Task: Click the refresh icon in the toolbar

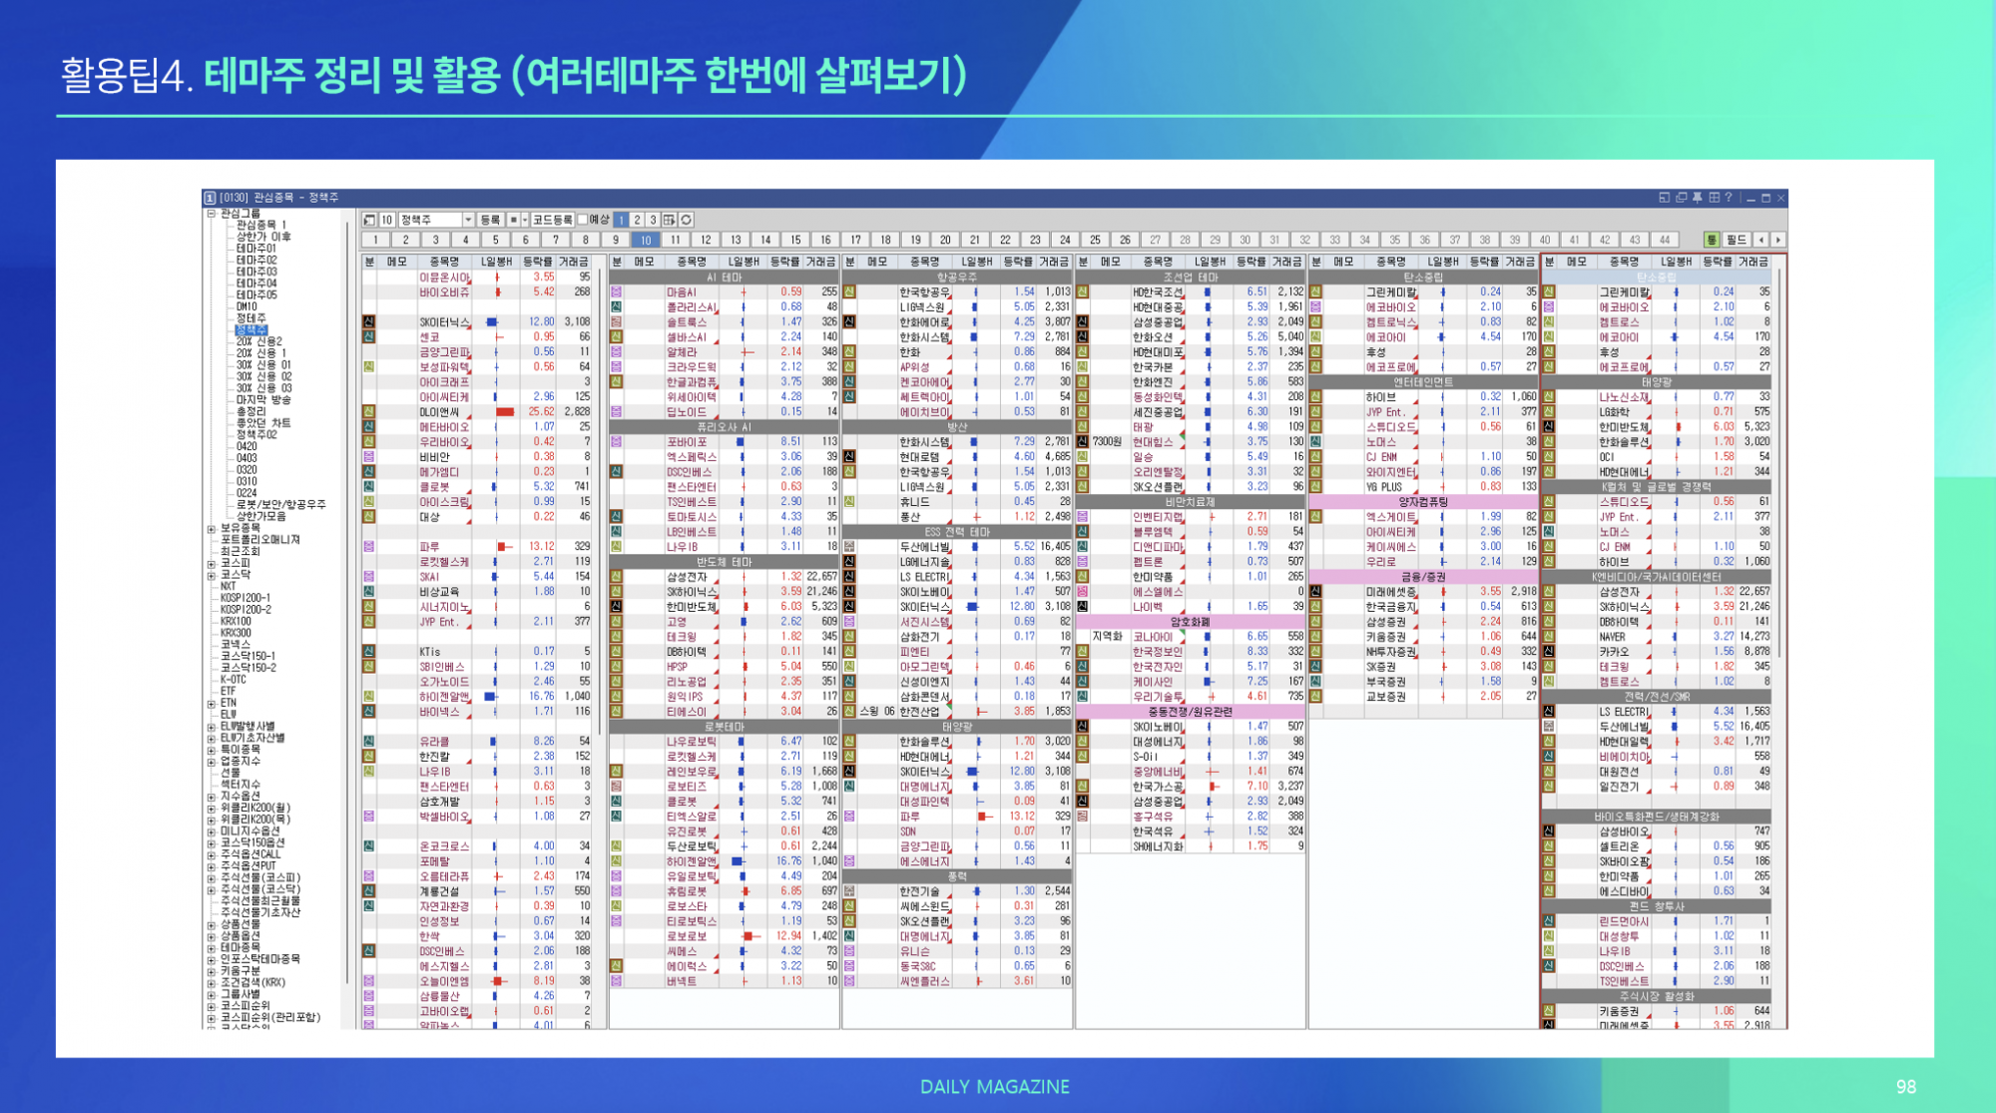Action: point(687,220)
